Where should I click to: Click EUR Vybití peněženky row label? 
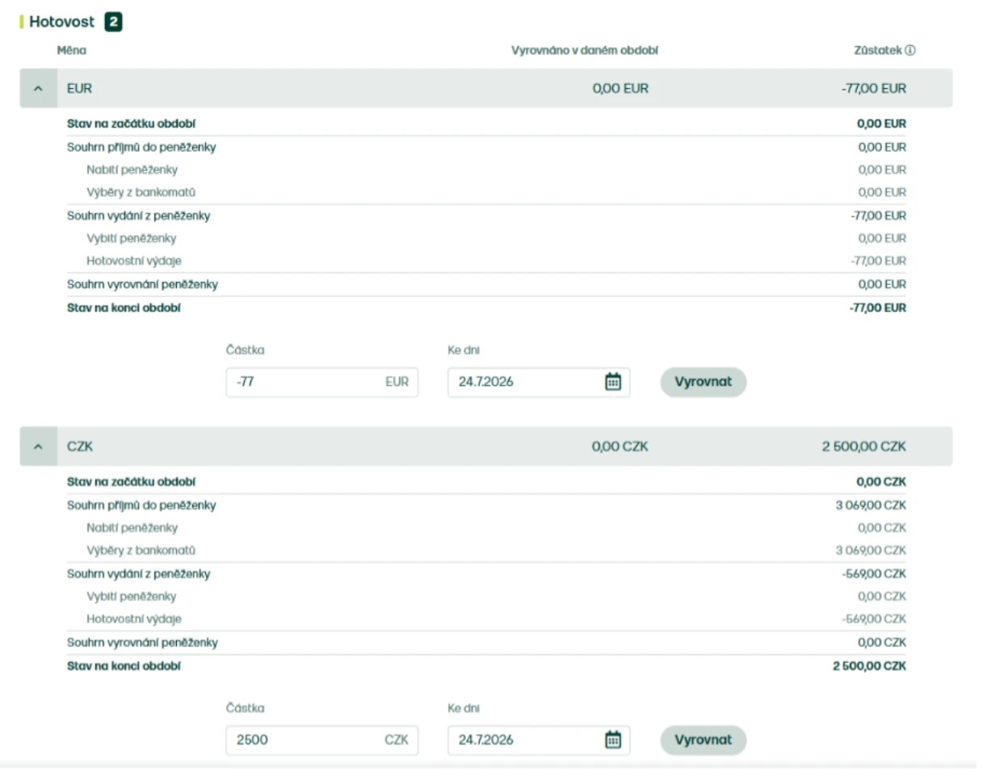coord(132,238)
